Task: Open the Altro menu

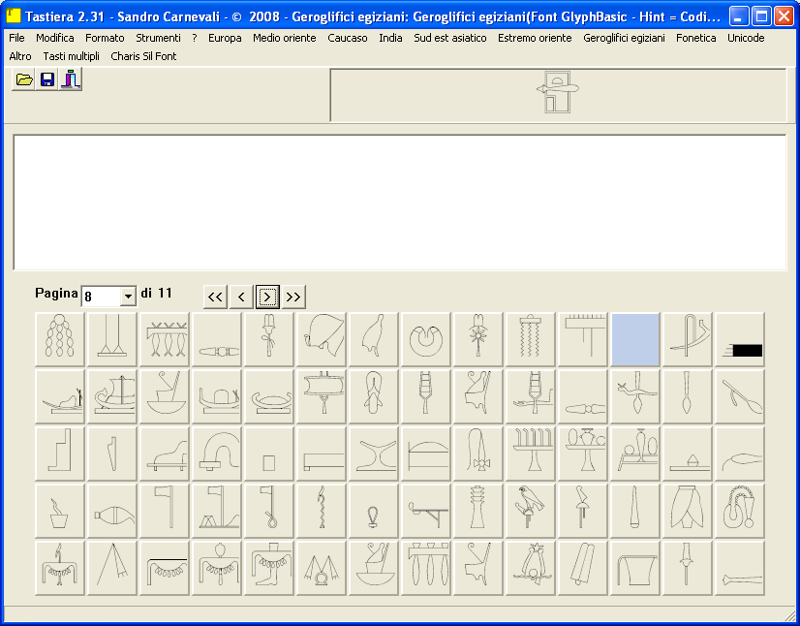Action: click(20, 56)
